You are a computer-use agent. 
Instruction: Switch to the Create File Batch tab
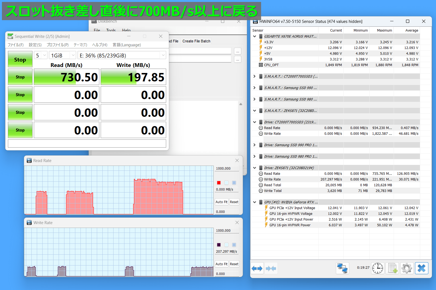point(196,41)
